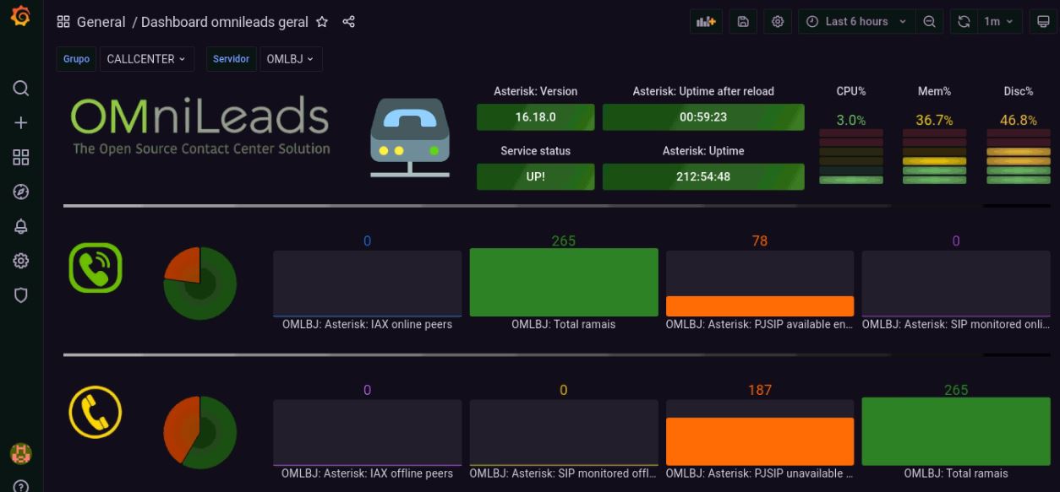Star this dashboard as favorite
This screenshot has height=492, width=1060.
click(322, 22)
